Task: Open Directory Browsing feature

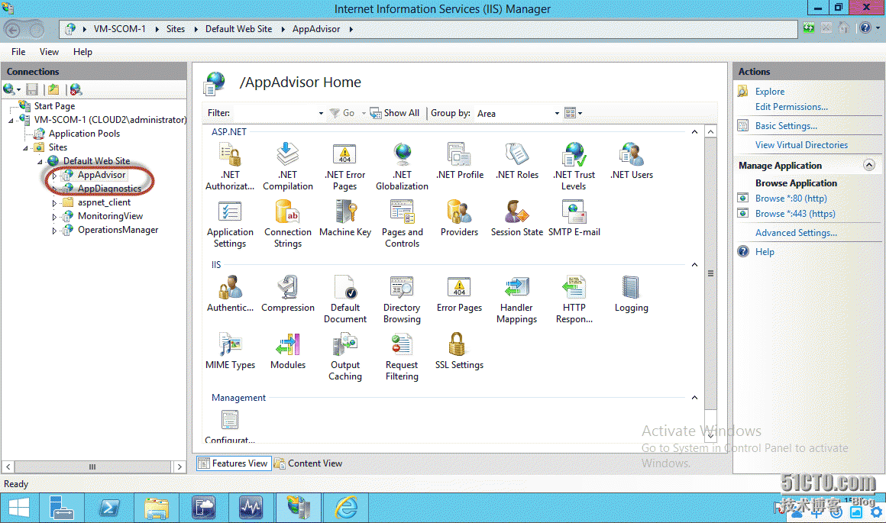Action: tap(402, 299)
